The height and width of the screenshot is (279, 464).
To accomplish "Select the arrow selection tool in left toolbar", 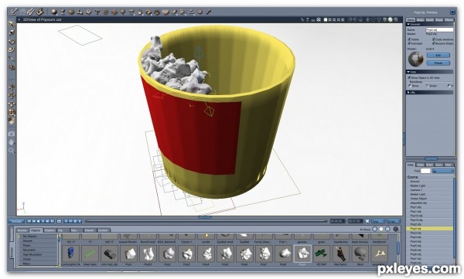I will pyautogui.click(x=12, y=24).
